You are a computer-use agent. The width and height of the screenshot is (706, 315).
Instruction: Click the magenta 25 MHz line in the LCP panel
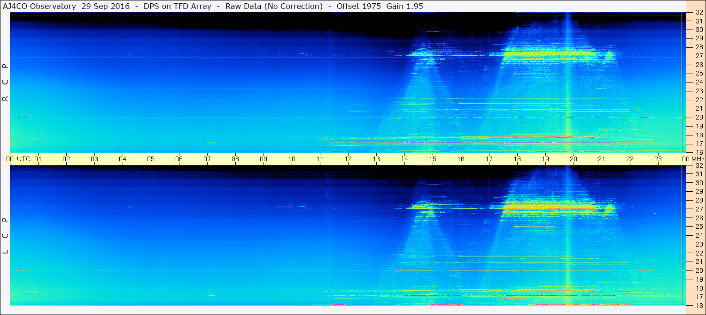(534, 226)
